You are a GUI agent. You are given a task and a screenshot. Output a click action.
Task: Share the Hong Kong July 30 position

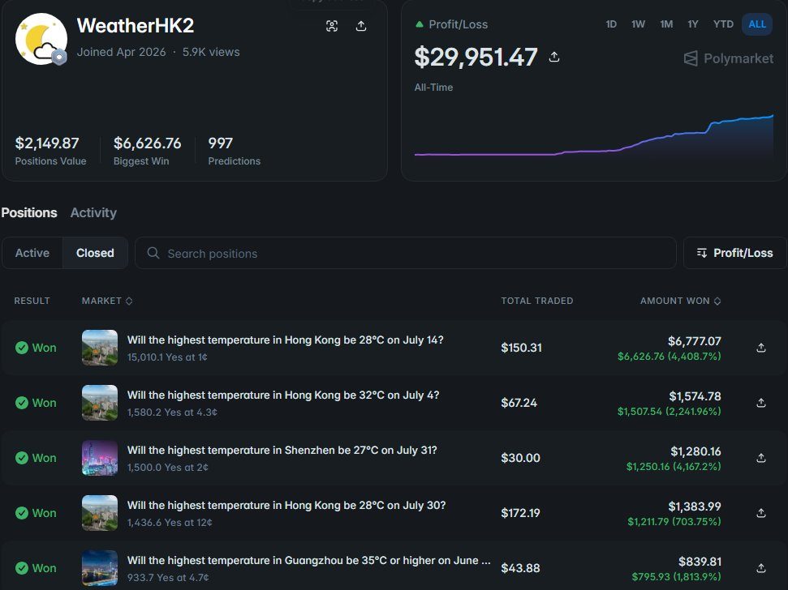[x=761, y=513]
